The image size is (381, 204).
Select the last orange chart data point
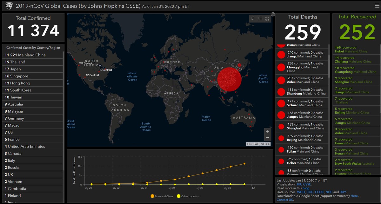244,164
